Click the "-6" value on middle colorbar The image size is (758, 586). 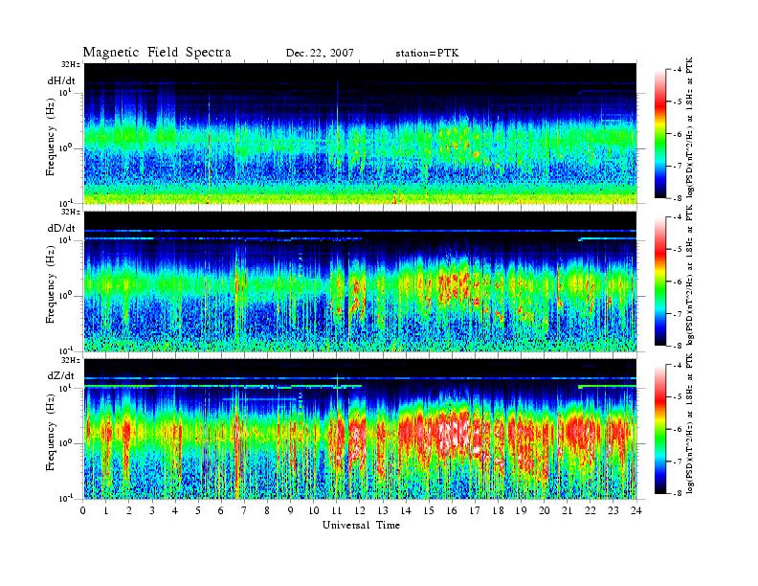678,282
